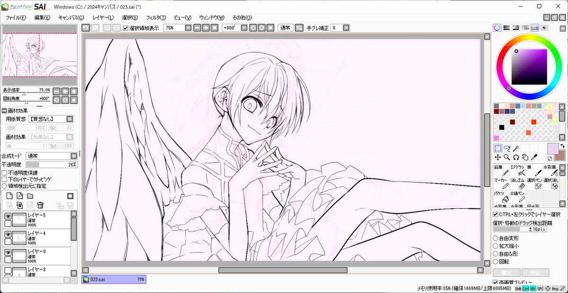
Task: Open the +000° rotation angle dropdown
Action: (x=244, y=28)
